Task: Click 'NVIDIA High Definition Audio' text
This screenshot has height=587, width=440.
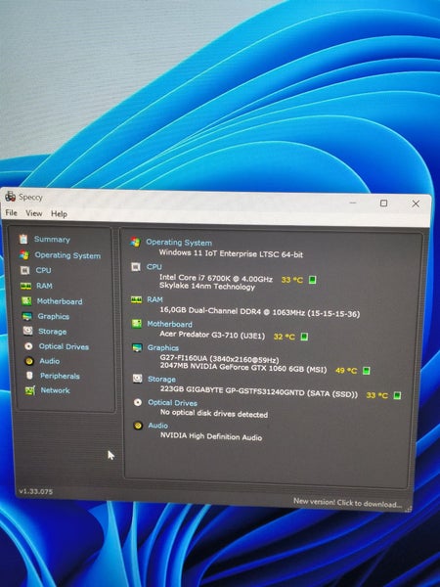Action: click(211, 436)
